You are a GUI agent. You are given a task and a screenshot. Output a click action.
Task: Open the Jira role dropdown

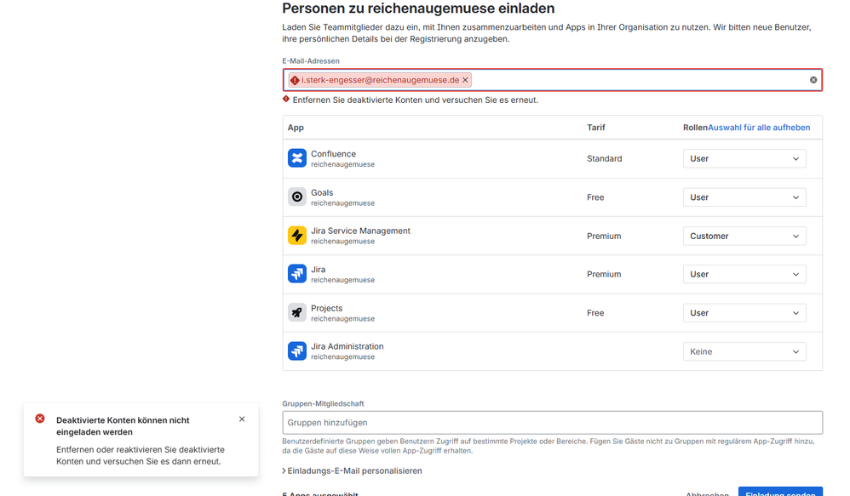[x=744, y=274]
